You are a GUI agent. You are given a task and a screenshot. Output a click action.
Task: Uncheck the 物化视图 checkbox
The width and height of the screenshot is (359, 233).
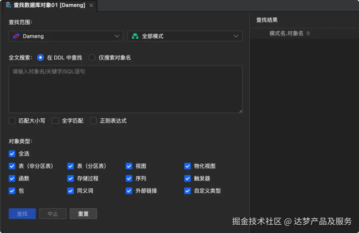pyautogui.click(x=187, y=166)
